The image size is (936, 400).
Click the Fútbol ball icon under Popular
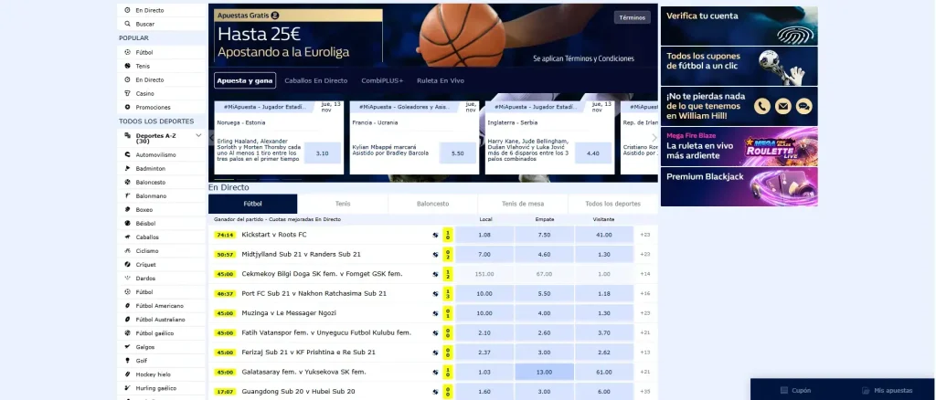[127, 52]
